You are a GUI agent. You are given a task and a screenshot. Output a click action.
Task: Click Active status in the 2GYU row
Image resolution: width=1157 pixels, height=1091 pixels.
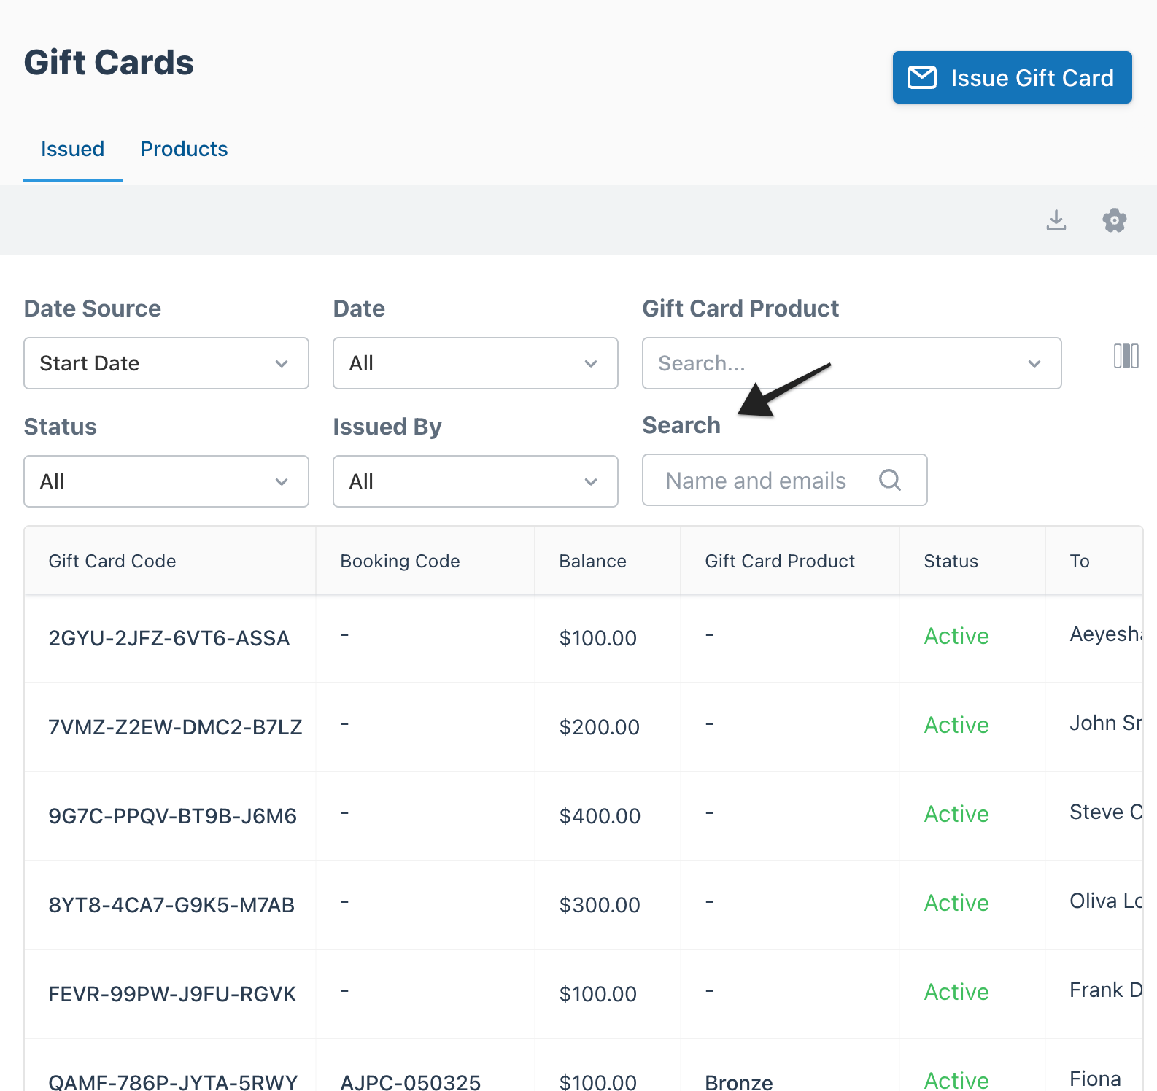tap(956, 636)
